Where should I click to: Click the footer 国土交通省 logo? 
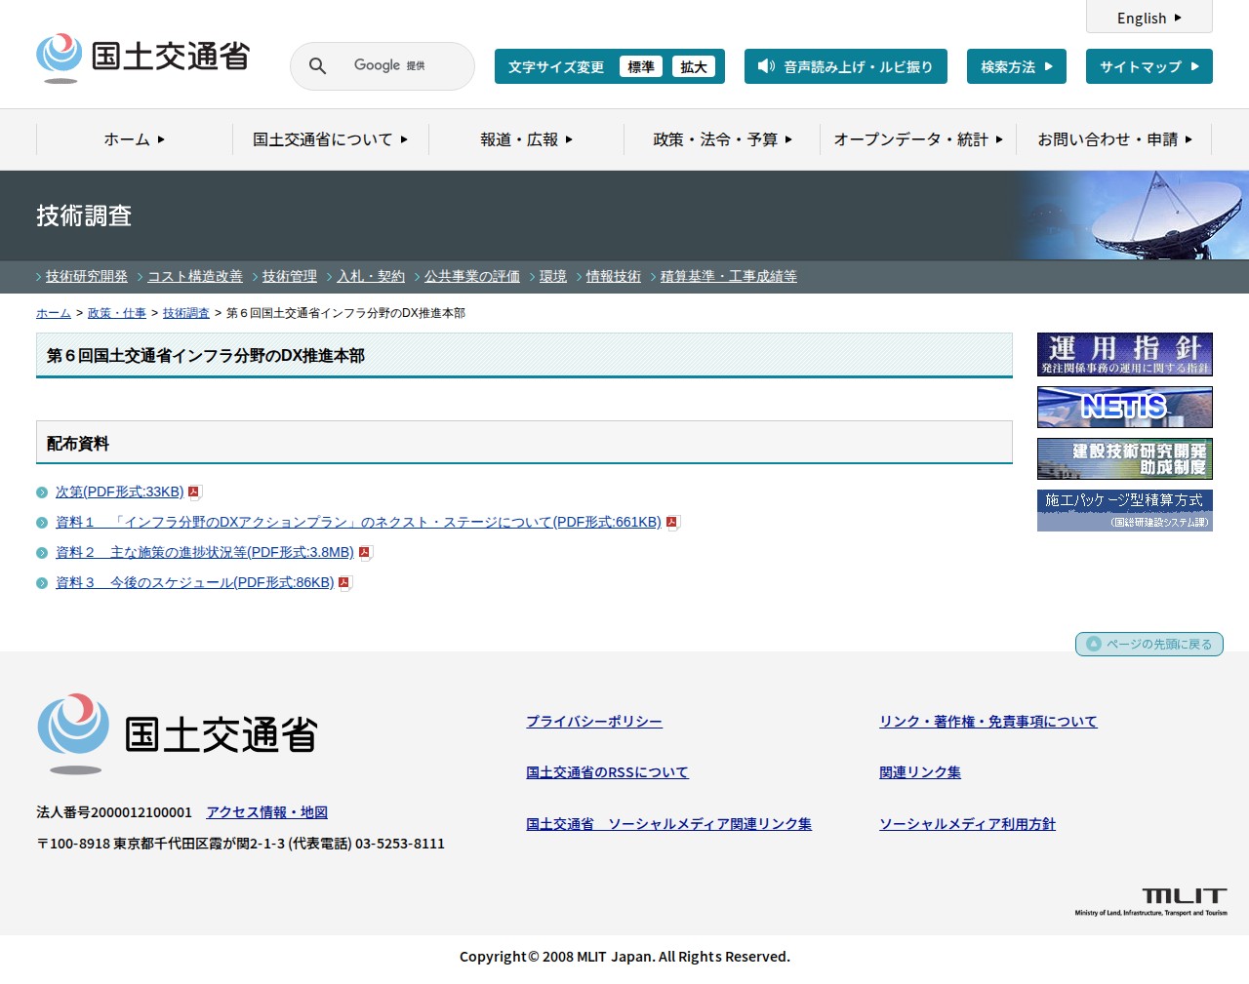pyautogui.click(x=178, y=733)
